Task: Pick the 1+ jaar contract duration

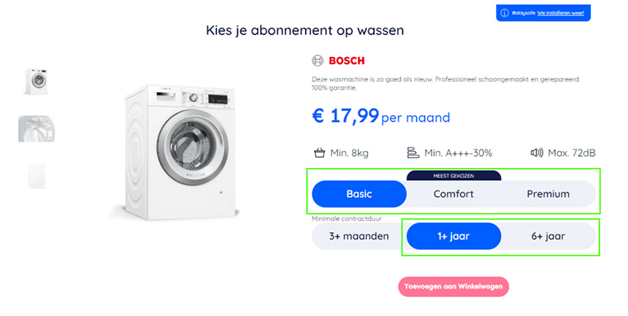Action: point(453,236)
